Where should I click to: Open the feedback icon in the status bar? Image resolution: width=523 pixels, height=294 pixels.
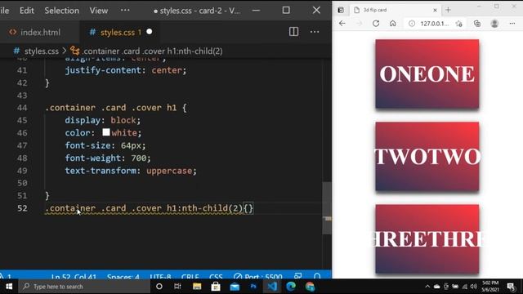297,276
